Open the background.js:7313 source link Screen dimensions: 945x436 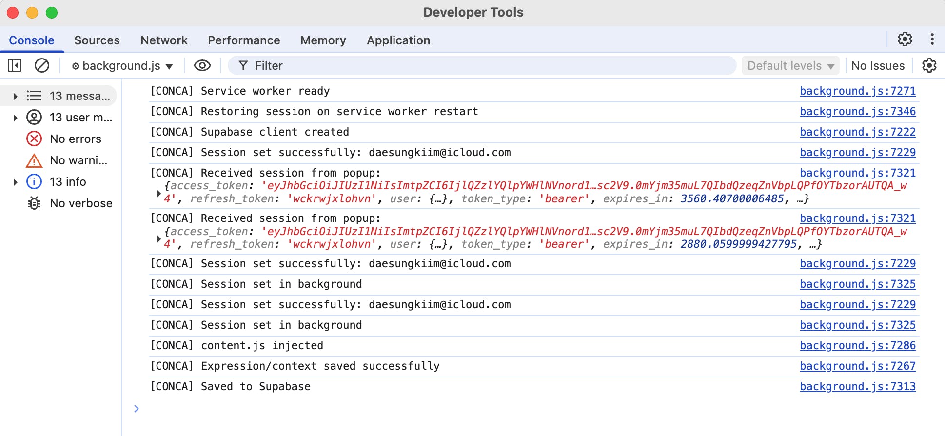tap(858, 386)
